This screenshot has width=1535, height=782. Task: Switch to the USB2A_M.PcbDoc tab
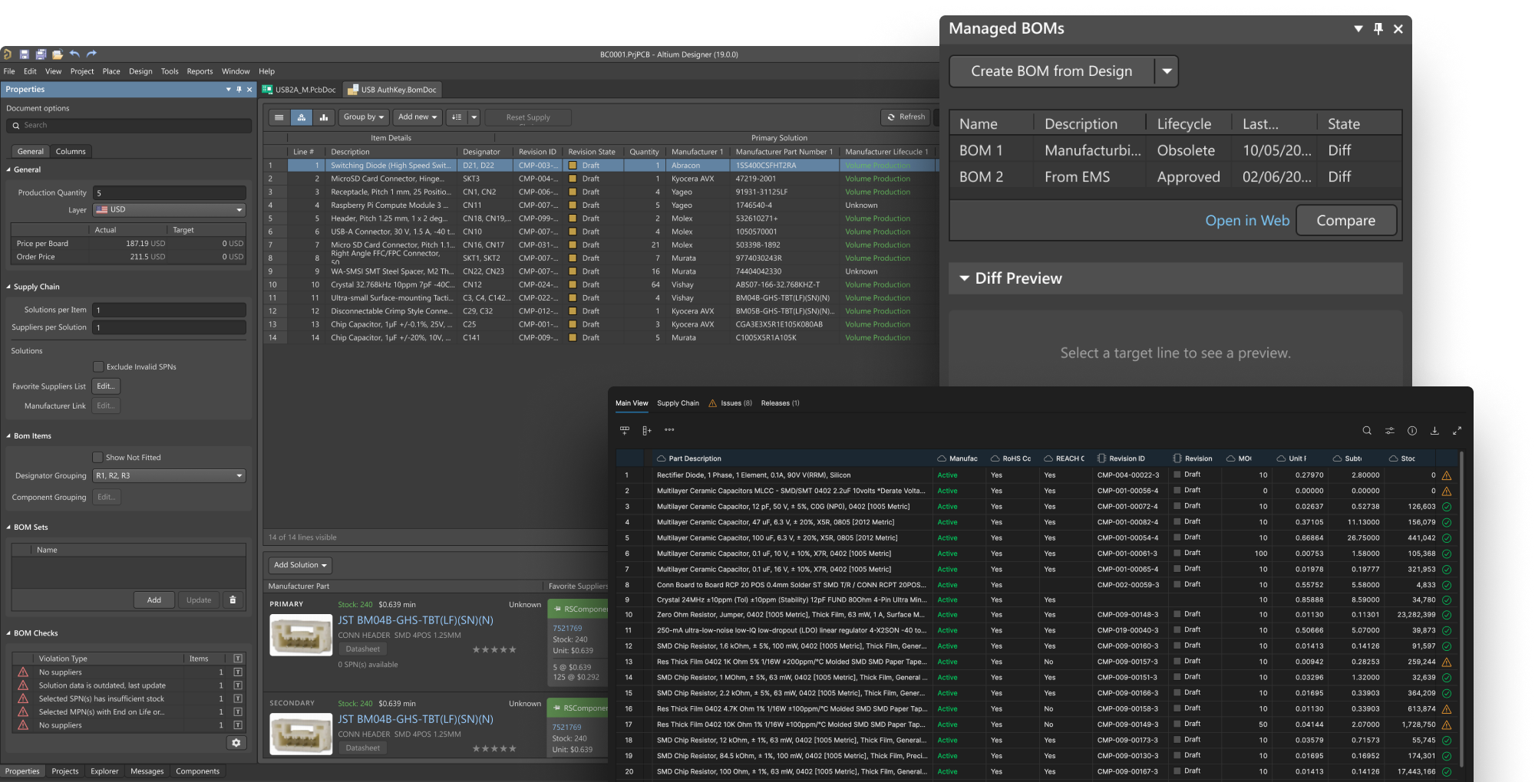(299, 90)
